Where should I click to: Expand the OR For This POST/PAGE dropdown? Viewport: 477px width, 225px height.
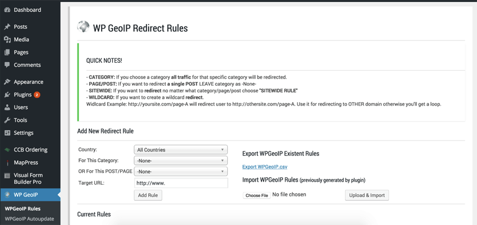[181, 172]
